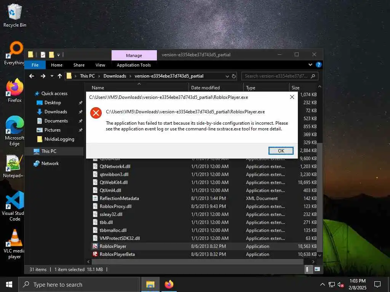Select the QtWebKit4.dll file
This screenshot has width=390, height=292.
coord(113,182)
